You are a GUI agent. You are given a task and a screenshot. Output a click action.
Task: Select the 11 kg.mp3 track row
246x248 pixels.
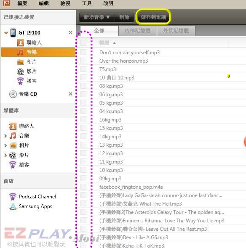pyautogui.click(x=161, y=162)
